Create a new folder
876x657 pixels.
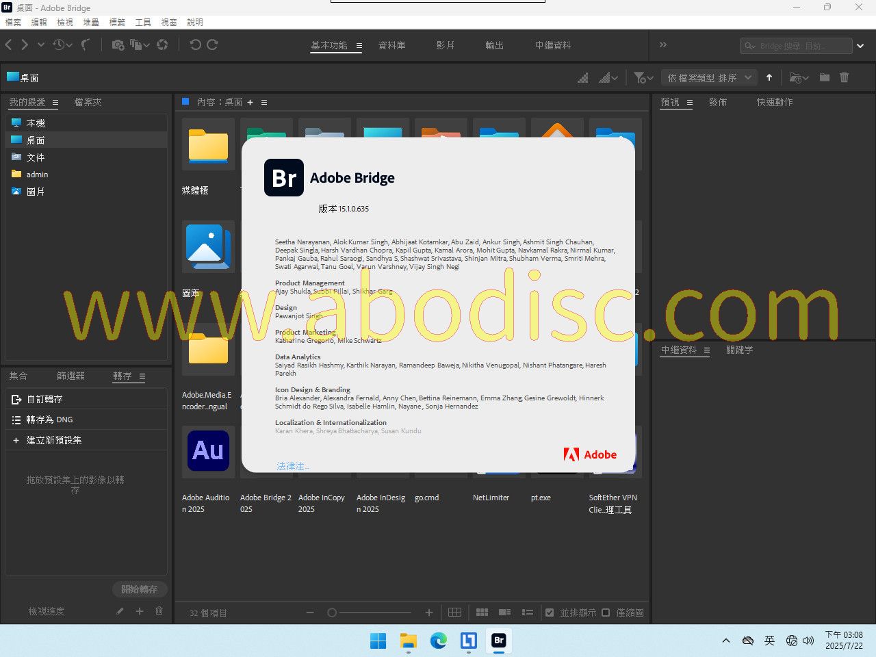pos(825,77)
